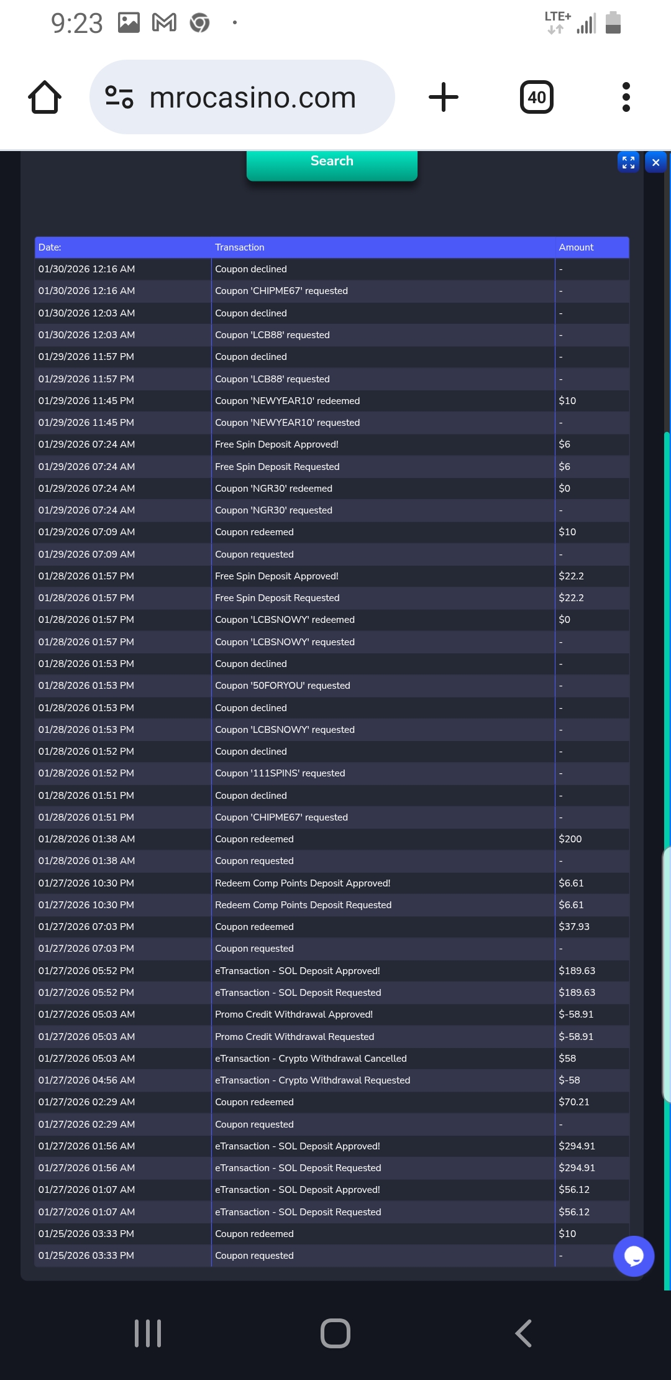
Task: Tap the browser home icon
Action: pyautogui.click(x=45, y=98)
